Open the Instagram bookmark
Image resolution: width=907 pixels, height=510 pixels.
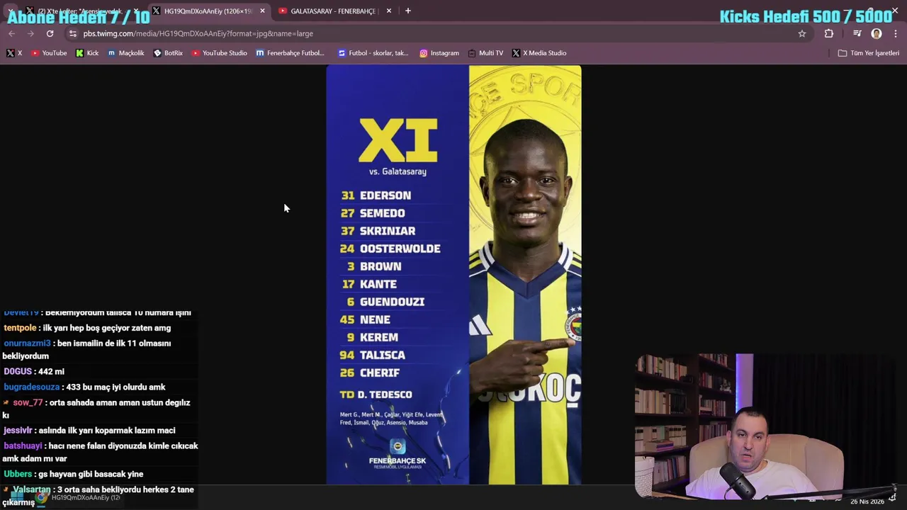(439, 53)
